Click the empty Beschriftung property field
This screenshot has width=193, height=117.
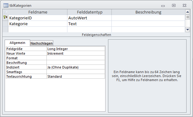coord(76,62)
